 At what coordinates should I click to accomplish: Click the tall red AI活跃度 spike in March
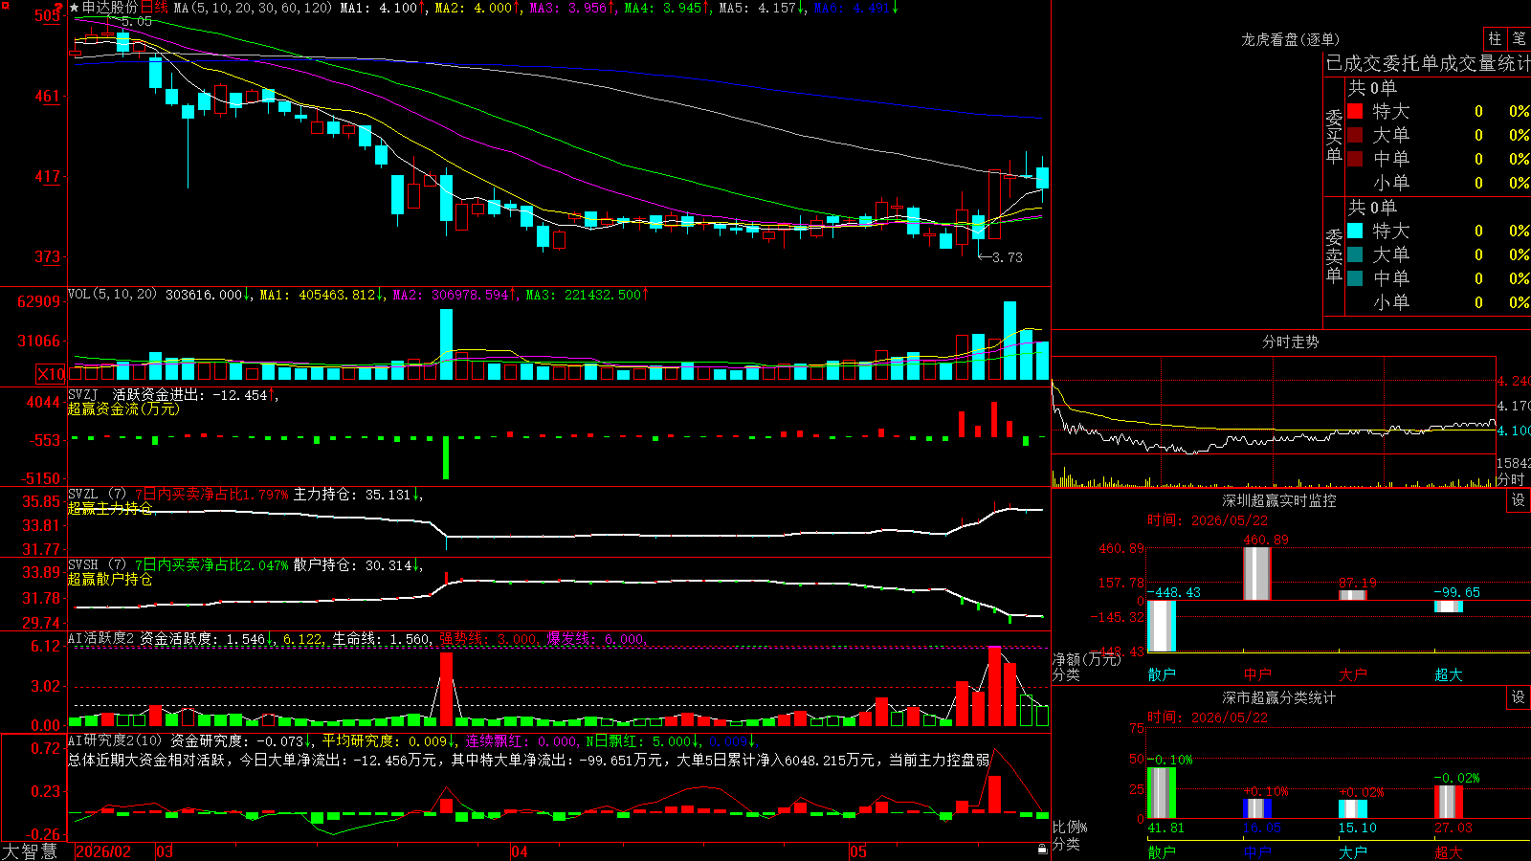pos(446,689)
